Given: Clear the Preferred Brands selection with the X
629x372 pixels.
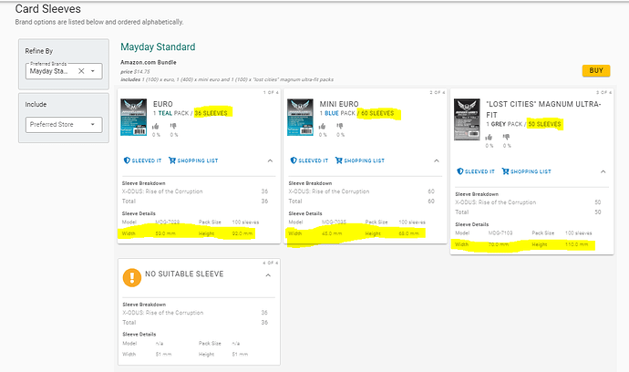Looking at the screenshot, I should tap(81, 71).
